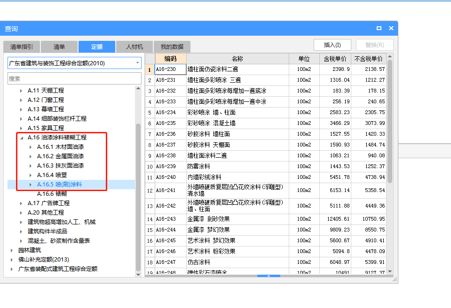Open the 我的数据 tab
451x308 pixels.
(x=172, y=47)
